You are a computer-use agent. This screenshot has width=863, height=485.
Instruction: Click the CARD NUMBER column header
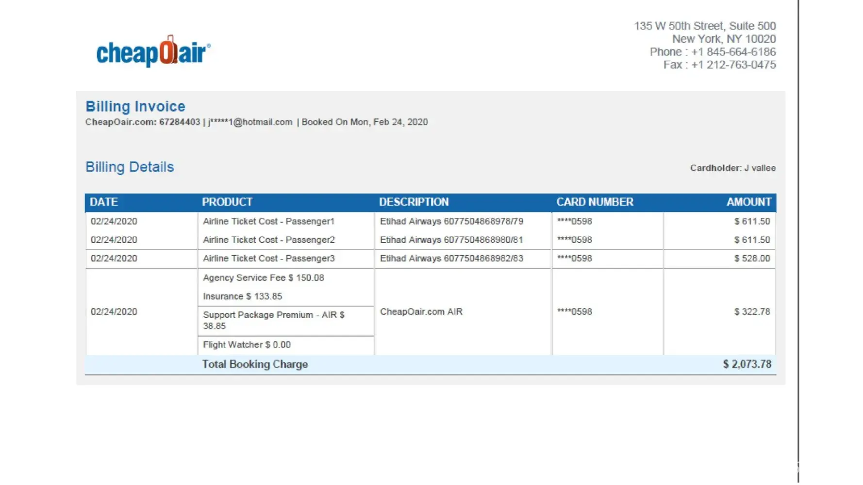coord(595,202)
